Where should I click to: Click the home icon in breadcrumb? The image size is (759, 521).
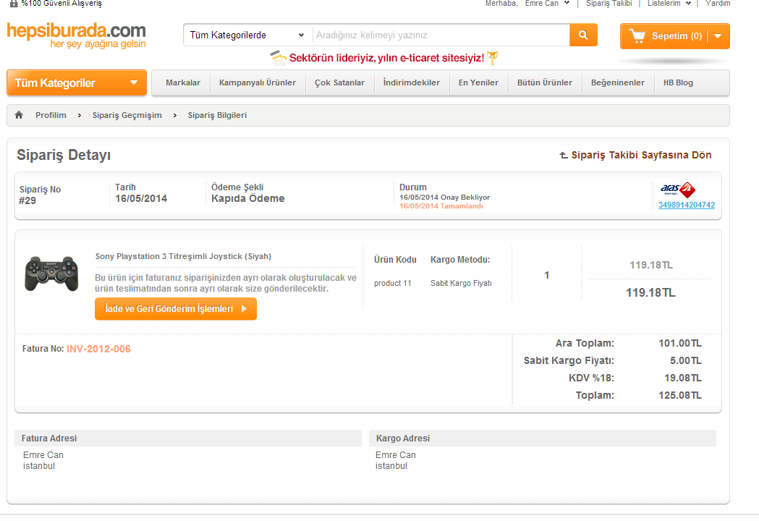(19, 115)
